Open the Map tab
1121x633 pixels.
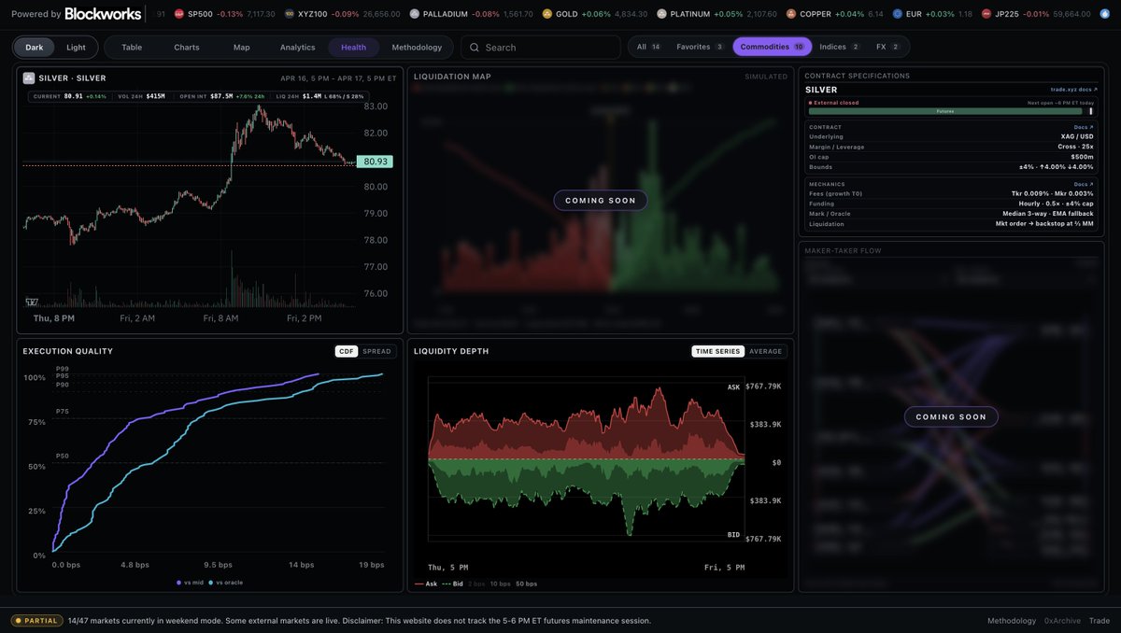242,47
